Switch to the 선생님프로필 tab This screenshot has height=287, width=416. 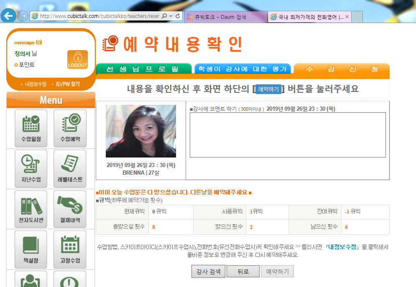[143, 69]
